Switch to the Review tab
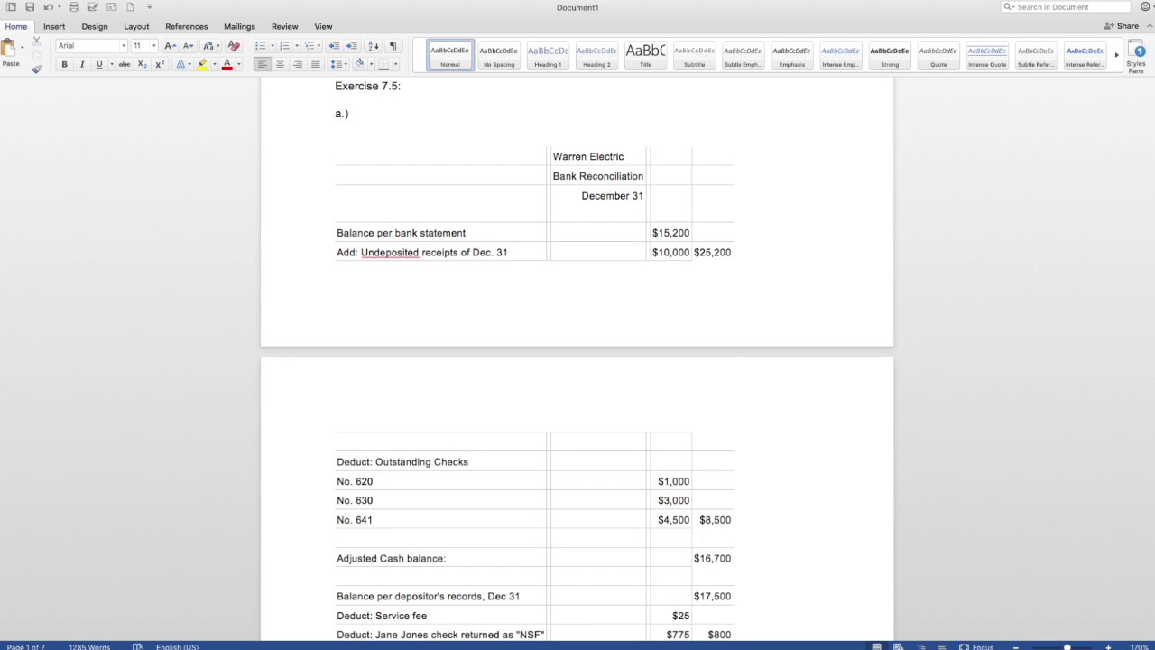Image resolution: width=1155 pixels, height=650 pixels. (284, 27)
